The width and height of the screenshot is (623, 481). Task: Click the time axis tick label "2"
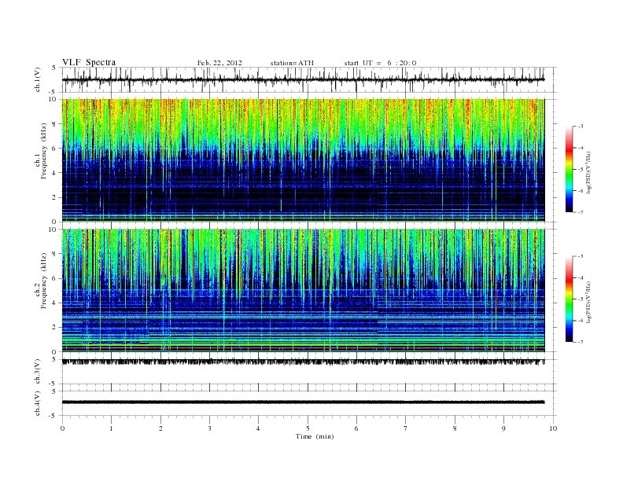coord(160,428)
